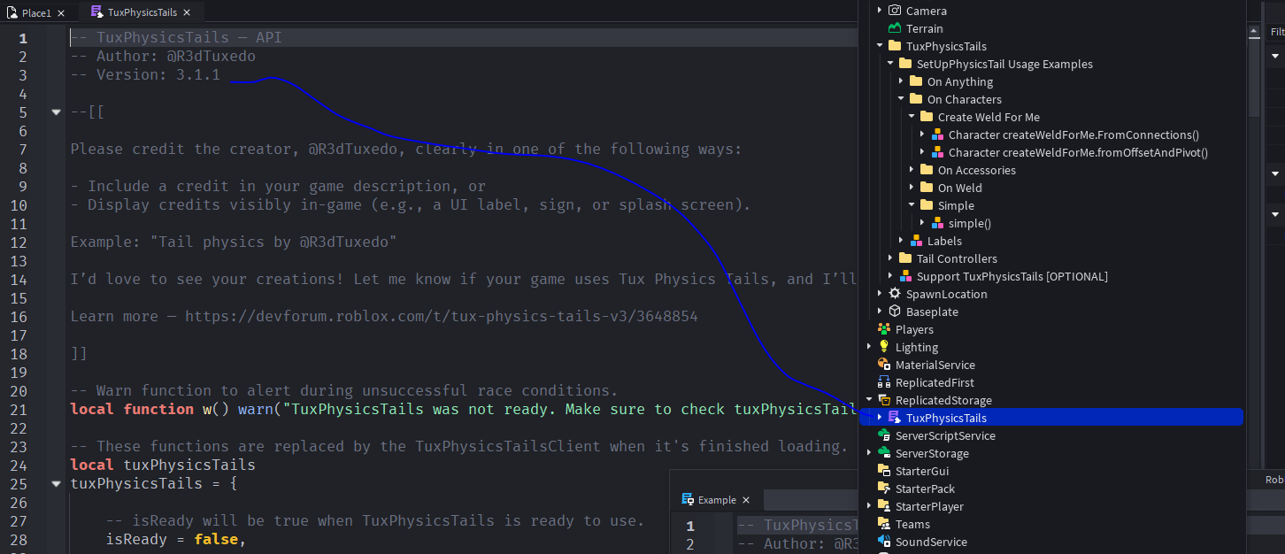Click the StarterPack icon
The height and width of the screenshot is (554, 1285).
[x=884, y=489]
